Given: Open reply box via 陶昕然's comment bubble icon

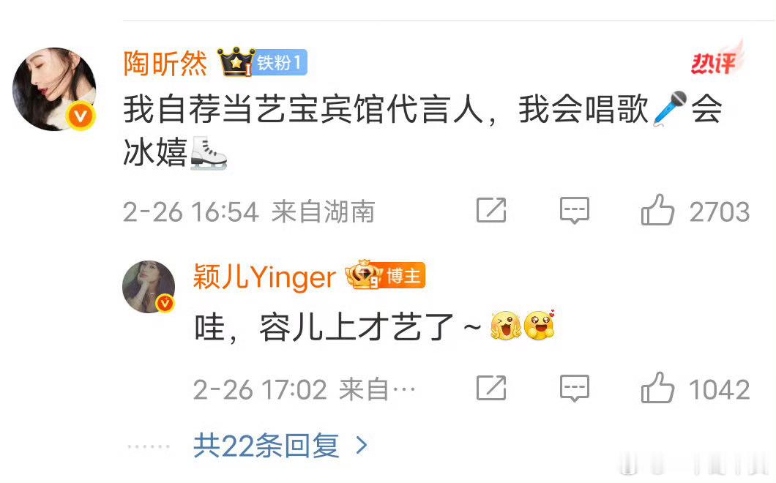Looking at the screenshot, I should pyautogui.click(x=575, y=210).
